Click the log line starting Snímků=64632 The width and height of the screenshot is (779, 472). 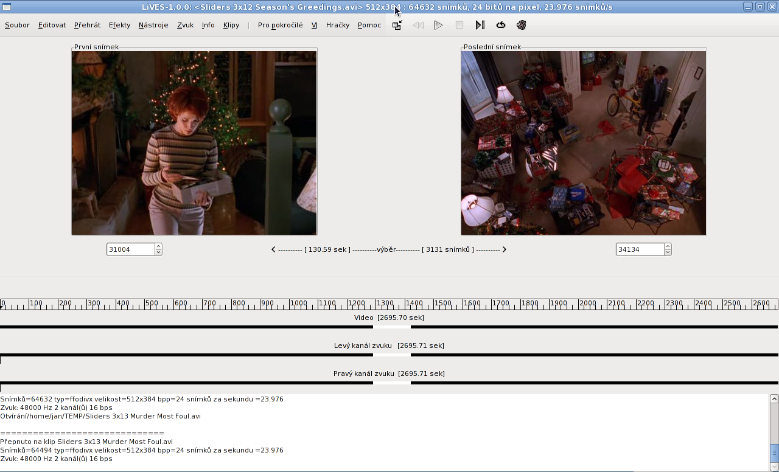click(x=142, y=399)
